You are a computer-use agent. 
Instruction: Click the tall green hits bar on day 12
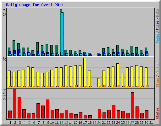[x=61, y=32]
